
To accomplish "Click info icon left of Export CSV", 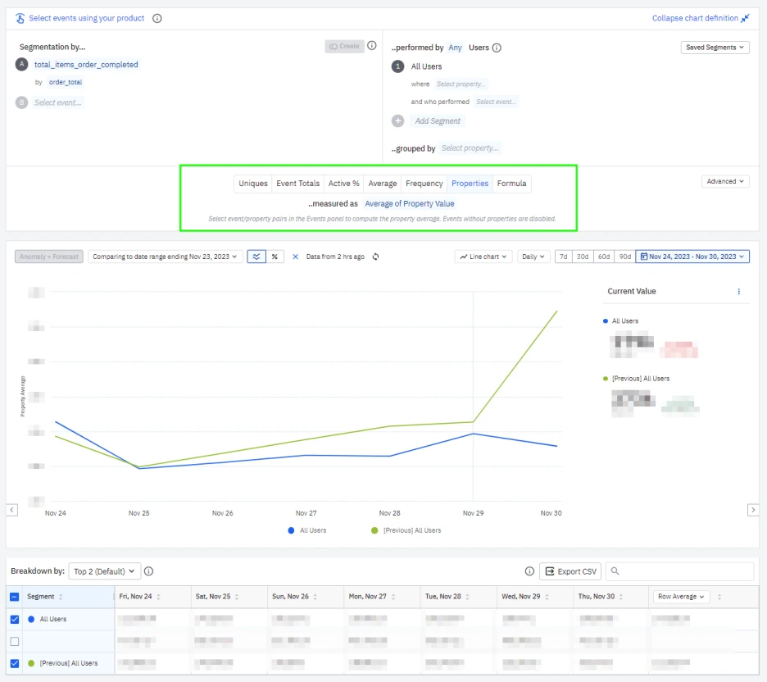I will (x=529, y=571).
